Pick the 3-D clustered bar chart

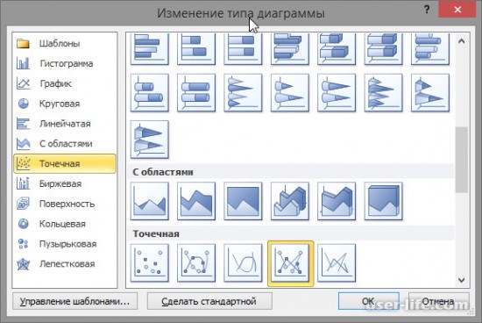pyautogui.click(x=290, y=49)
